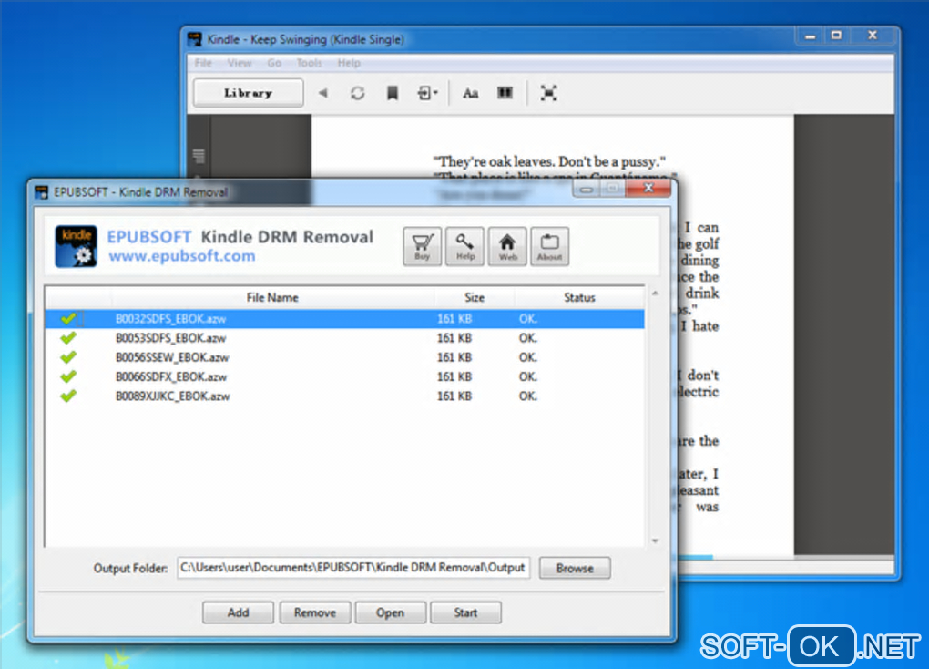Screen dimensions: 929x669
Task: Click the file list scroll down arrow
Action: coord(655,540)
